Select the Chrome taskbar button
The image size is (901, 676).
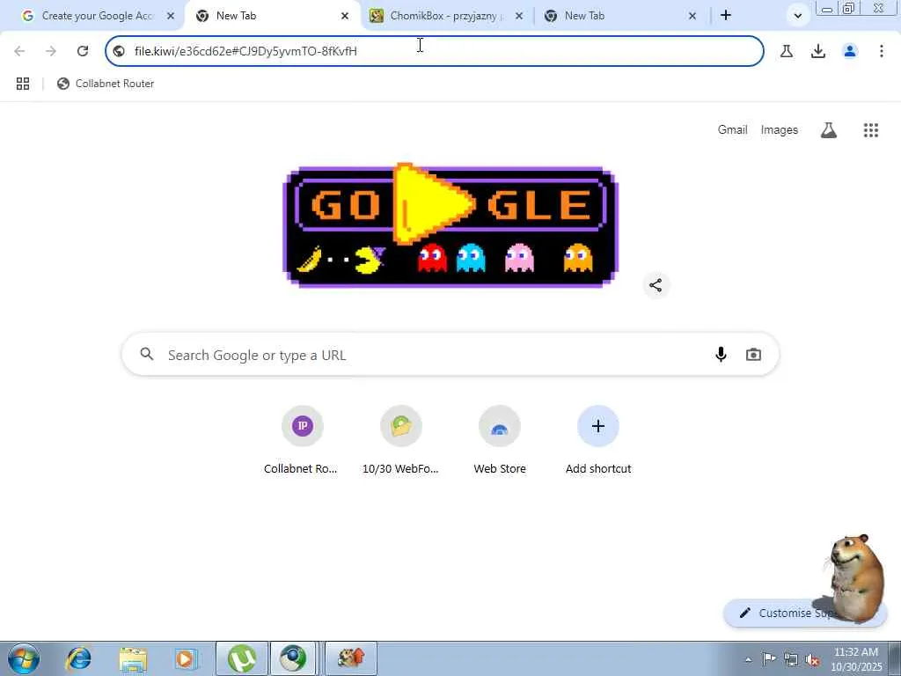(294, 658)
